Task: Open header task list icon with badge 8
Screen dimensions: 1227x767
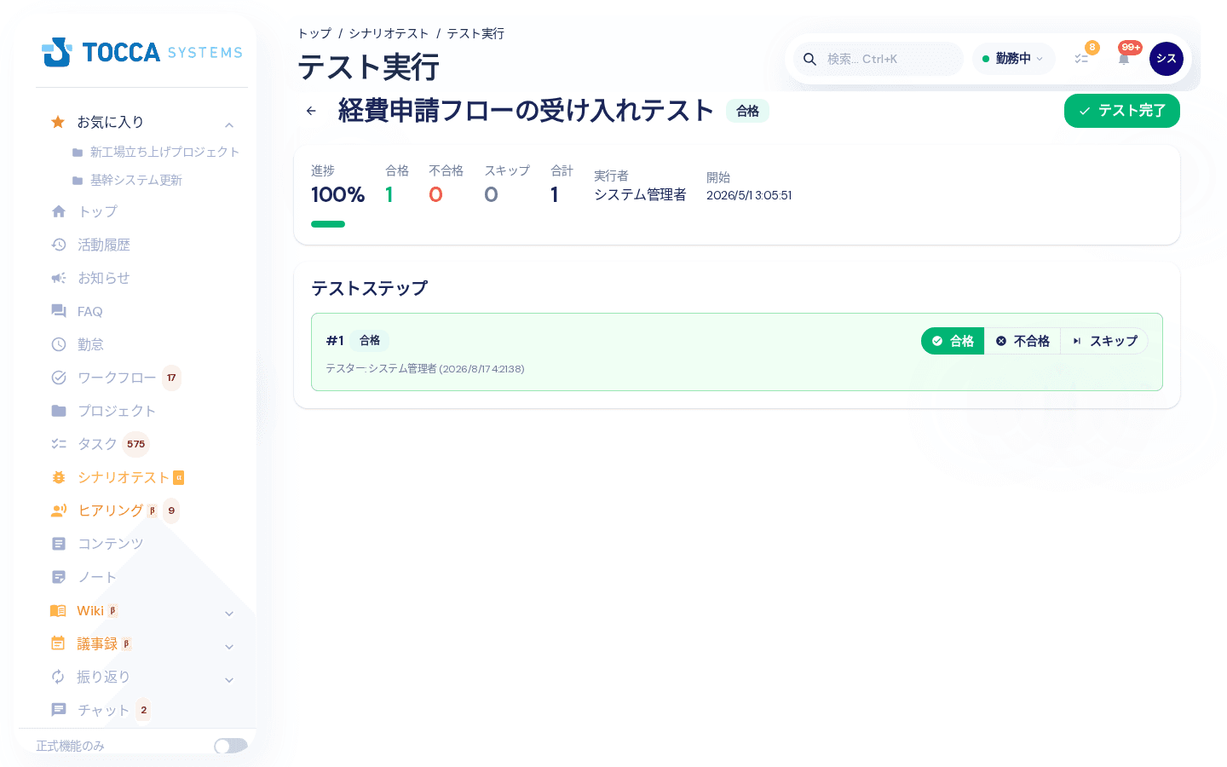Action: pyautogui.click(x=1081, y=59)
